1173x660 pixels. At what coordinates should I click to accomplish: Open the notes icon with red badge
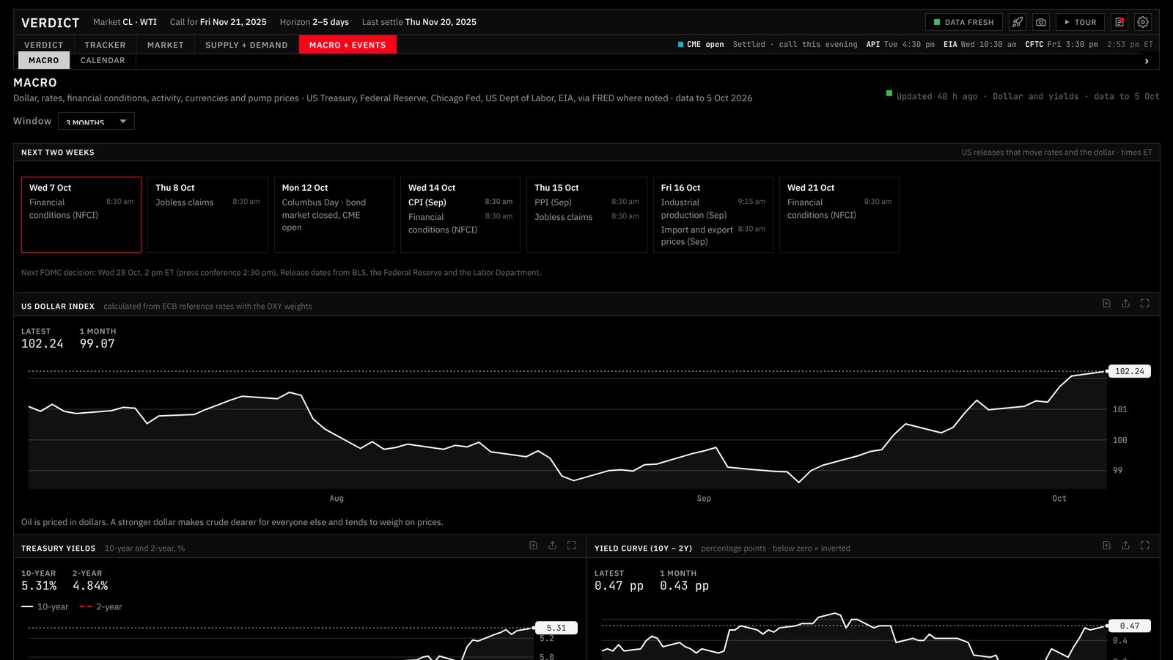[1119, 22]
